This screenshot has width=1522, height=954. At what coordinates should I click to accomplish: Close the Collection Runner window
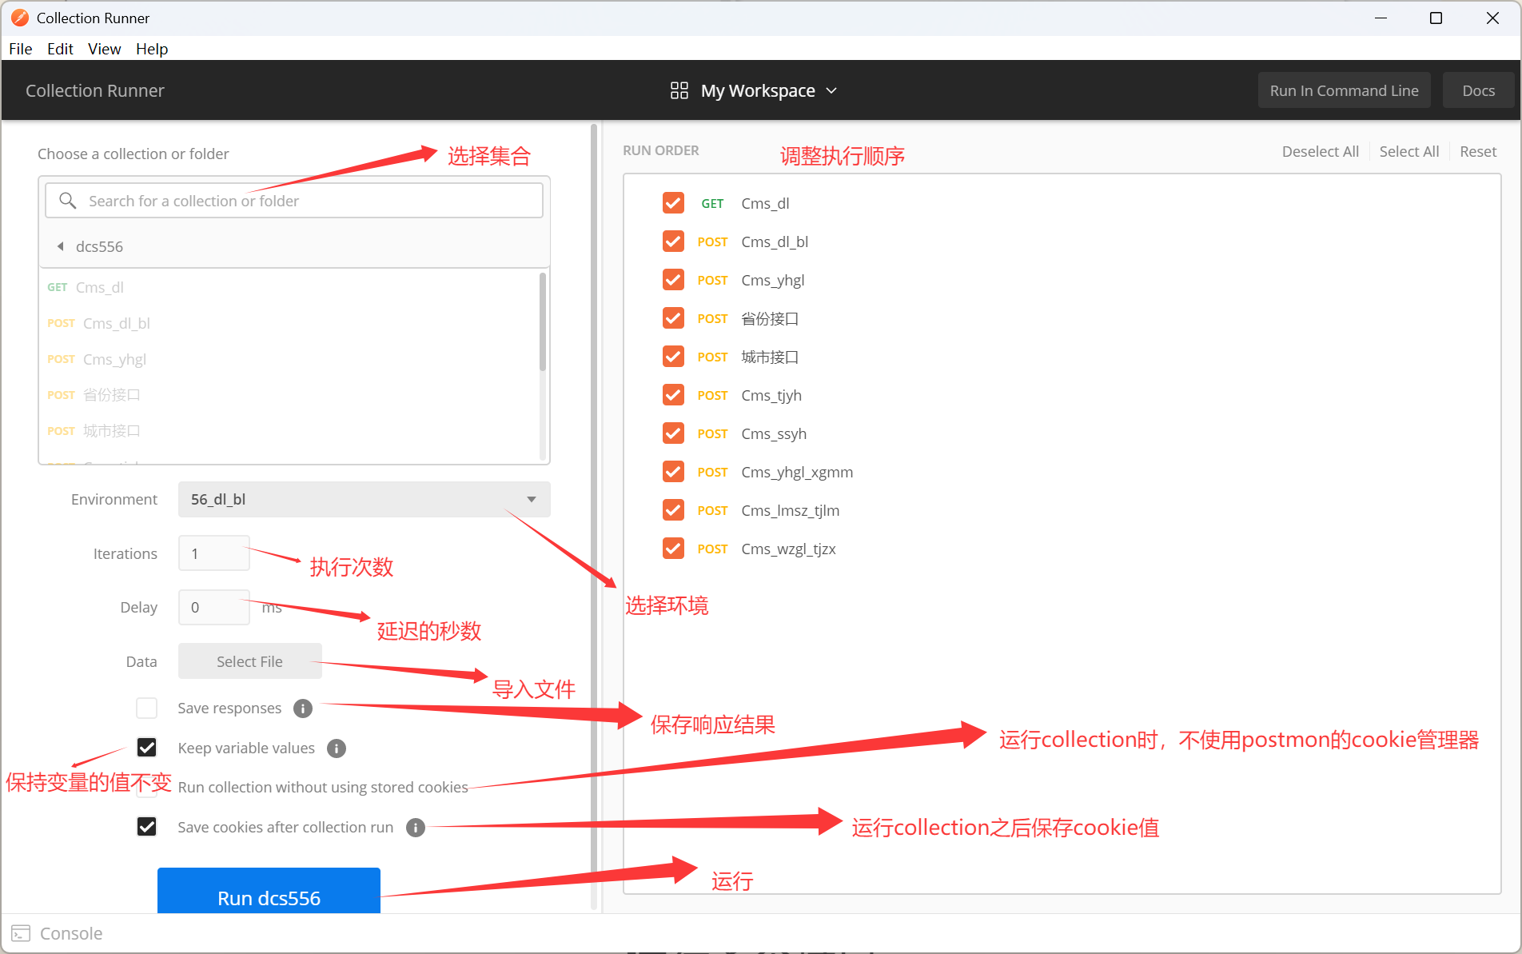coord(1492,18)
